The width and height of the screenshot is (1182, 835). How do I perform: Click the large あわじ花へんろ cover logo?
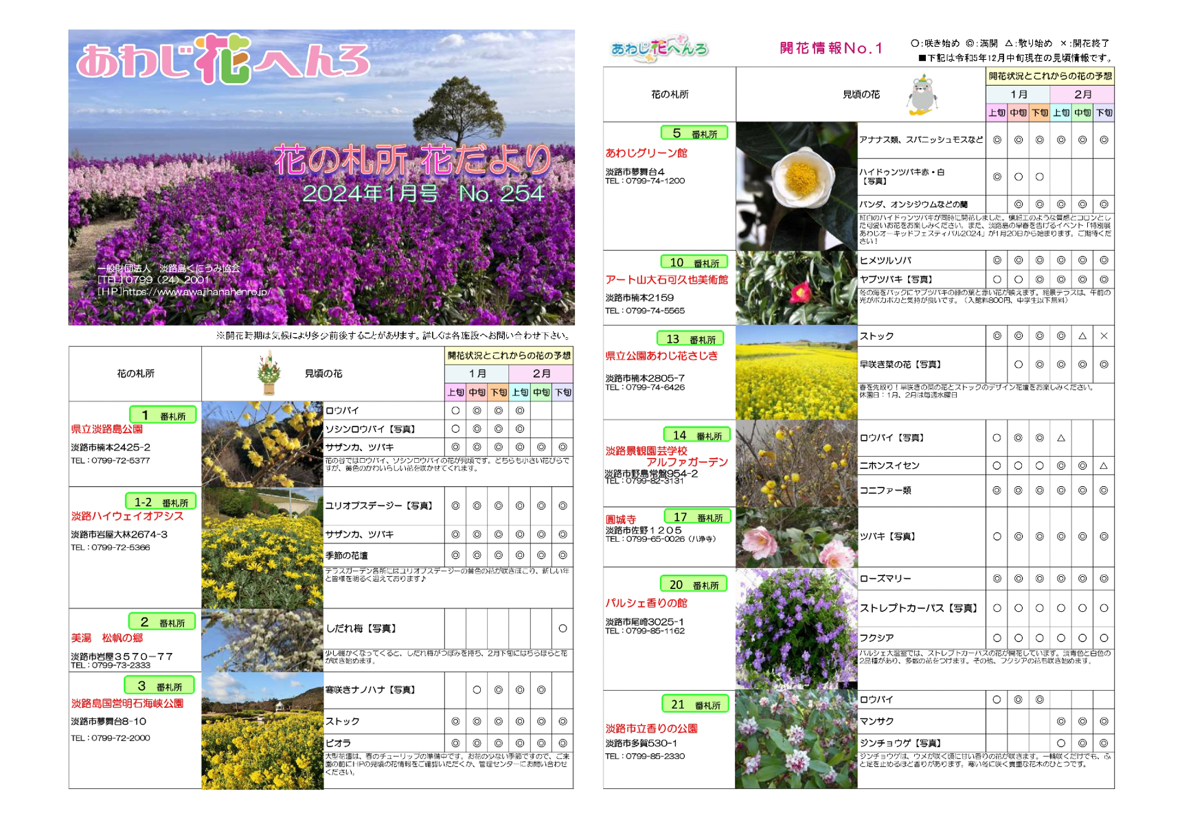(x=224, y=59)
